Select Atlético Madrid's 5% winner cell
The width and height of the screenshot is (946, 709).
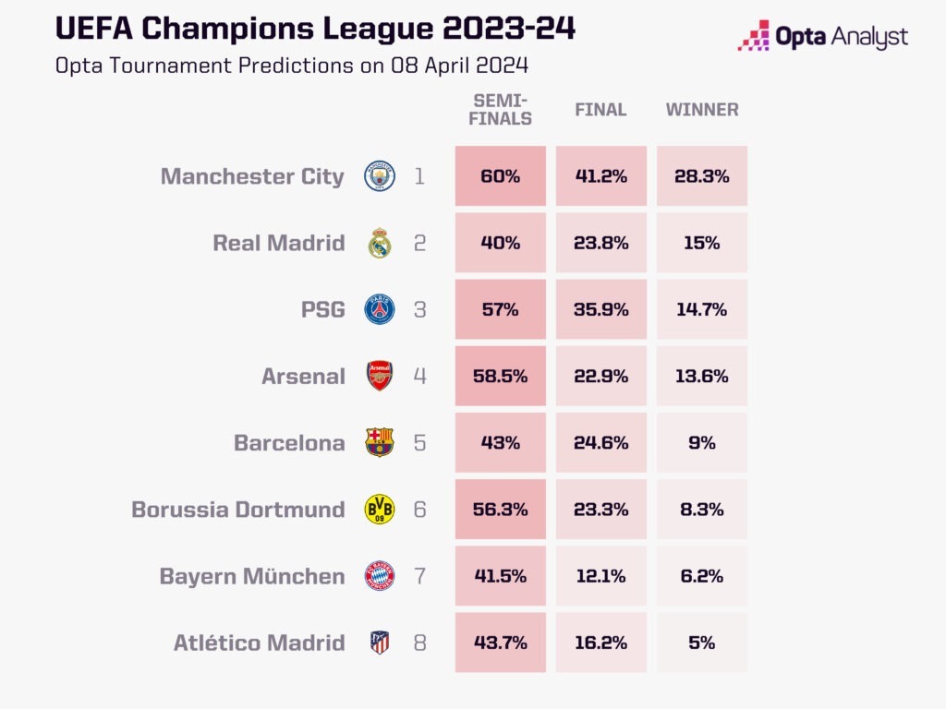[x=702, y=643]
